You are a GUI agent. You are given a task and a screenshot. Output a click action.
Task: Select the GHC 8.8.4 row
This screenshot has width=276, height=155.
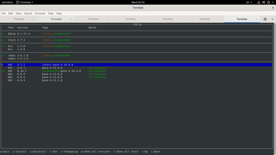tap(137, 74)
